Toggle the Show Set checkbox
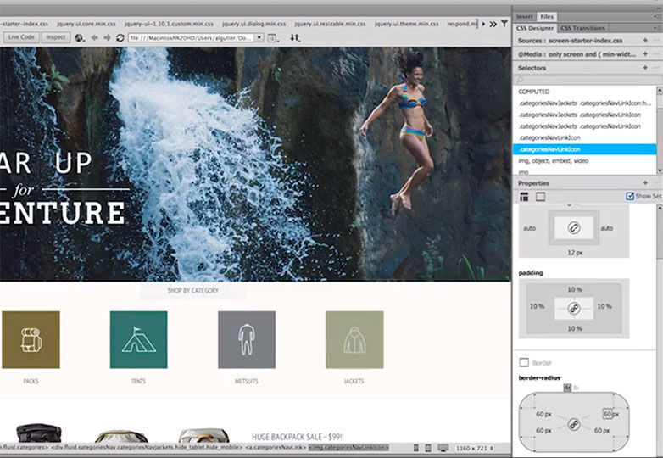 coord(629,196)
